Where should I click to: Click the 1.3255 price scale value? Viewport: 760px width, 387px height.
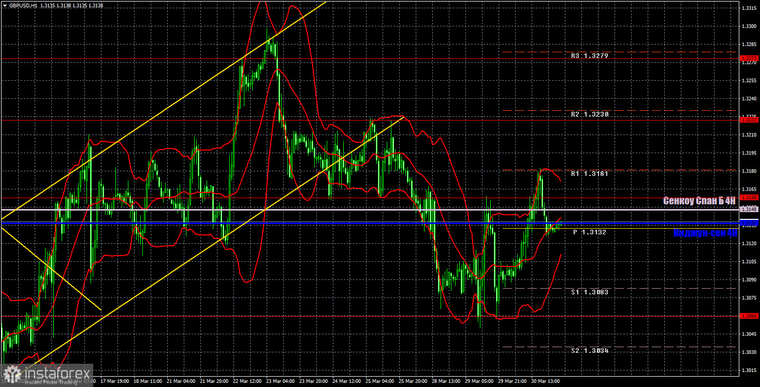click(x=749, y=81)
